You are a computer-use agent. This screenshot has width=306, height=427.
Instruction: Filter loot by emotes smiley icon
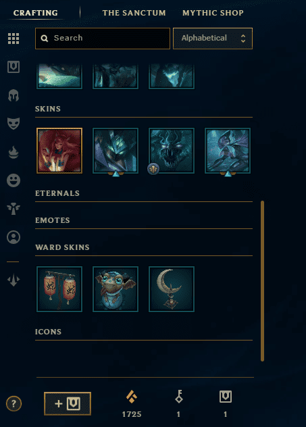14,180
